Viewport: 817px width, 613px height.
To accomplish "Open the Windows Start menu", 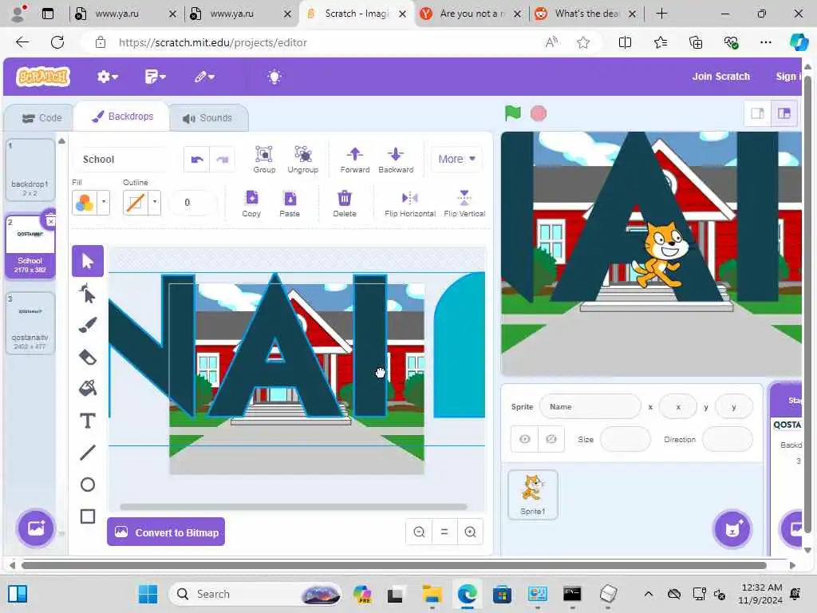I will [148, 594].
